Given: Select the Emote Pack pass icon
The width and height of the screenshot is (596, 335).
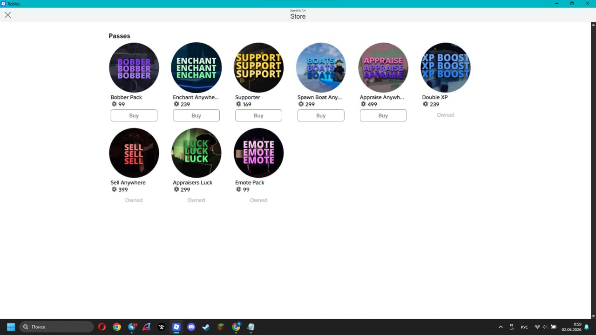Looking at the screenshot, I should [x=258, y=153].
